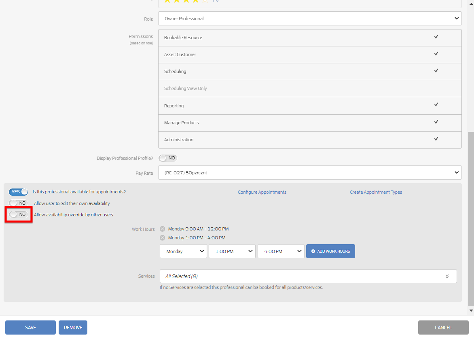Click the All Selected (8) services field
The image size is (474, 339).
click(x=299, y=276)
